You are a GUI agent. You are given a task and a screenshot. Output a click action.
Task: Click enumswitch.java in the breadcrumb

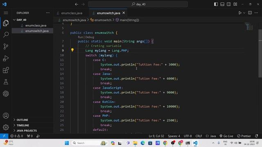point(74,20)
